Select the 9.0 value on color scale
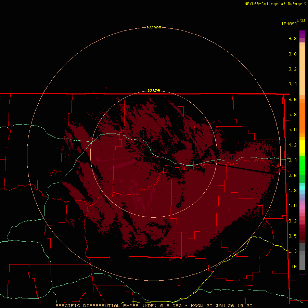This screenshot has width=308, height=308. (293, 54)
